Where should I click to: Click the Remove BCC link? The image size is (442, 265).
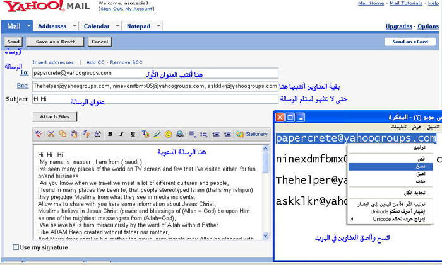pyautogui.click(x=126, y=62)
